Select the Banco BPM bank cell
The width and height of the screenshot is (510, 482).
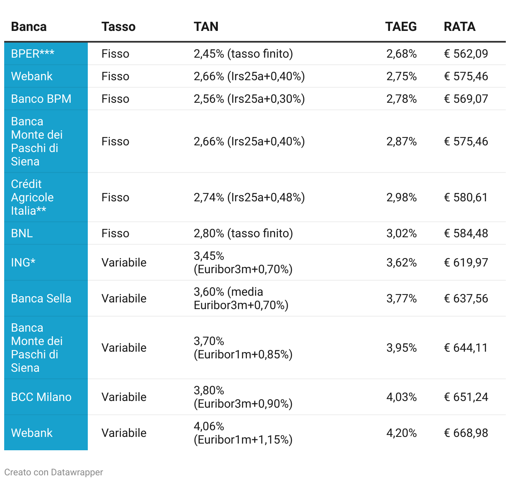41,99
